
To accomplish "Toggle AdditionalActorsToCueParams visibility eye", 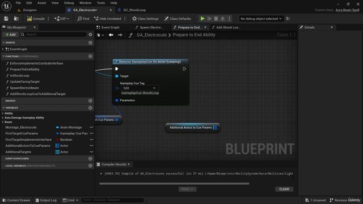I will click(91, 146).
